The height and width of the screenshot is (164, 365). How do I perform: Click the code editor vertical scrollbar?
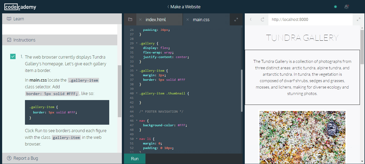(242, 90)
